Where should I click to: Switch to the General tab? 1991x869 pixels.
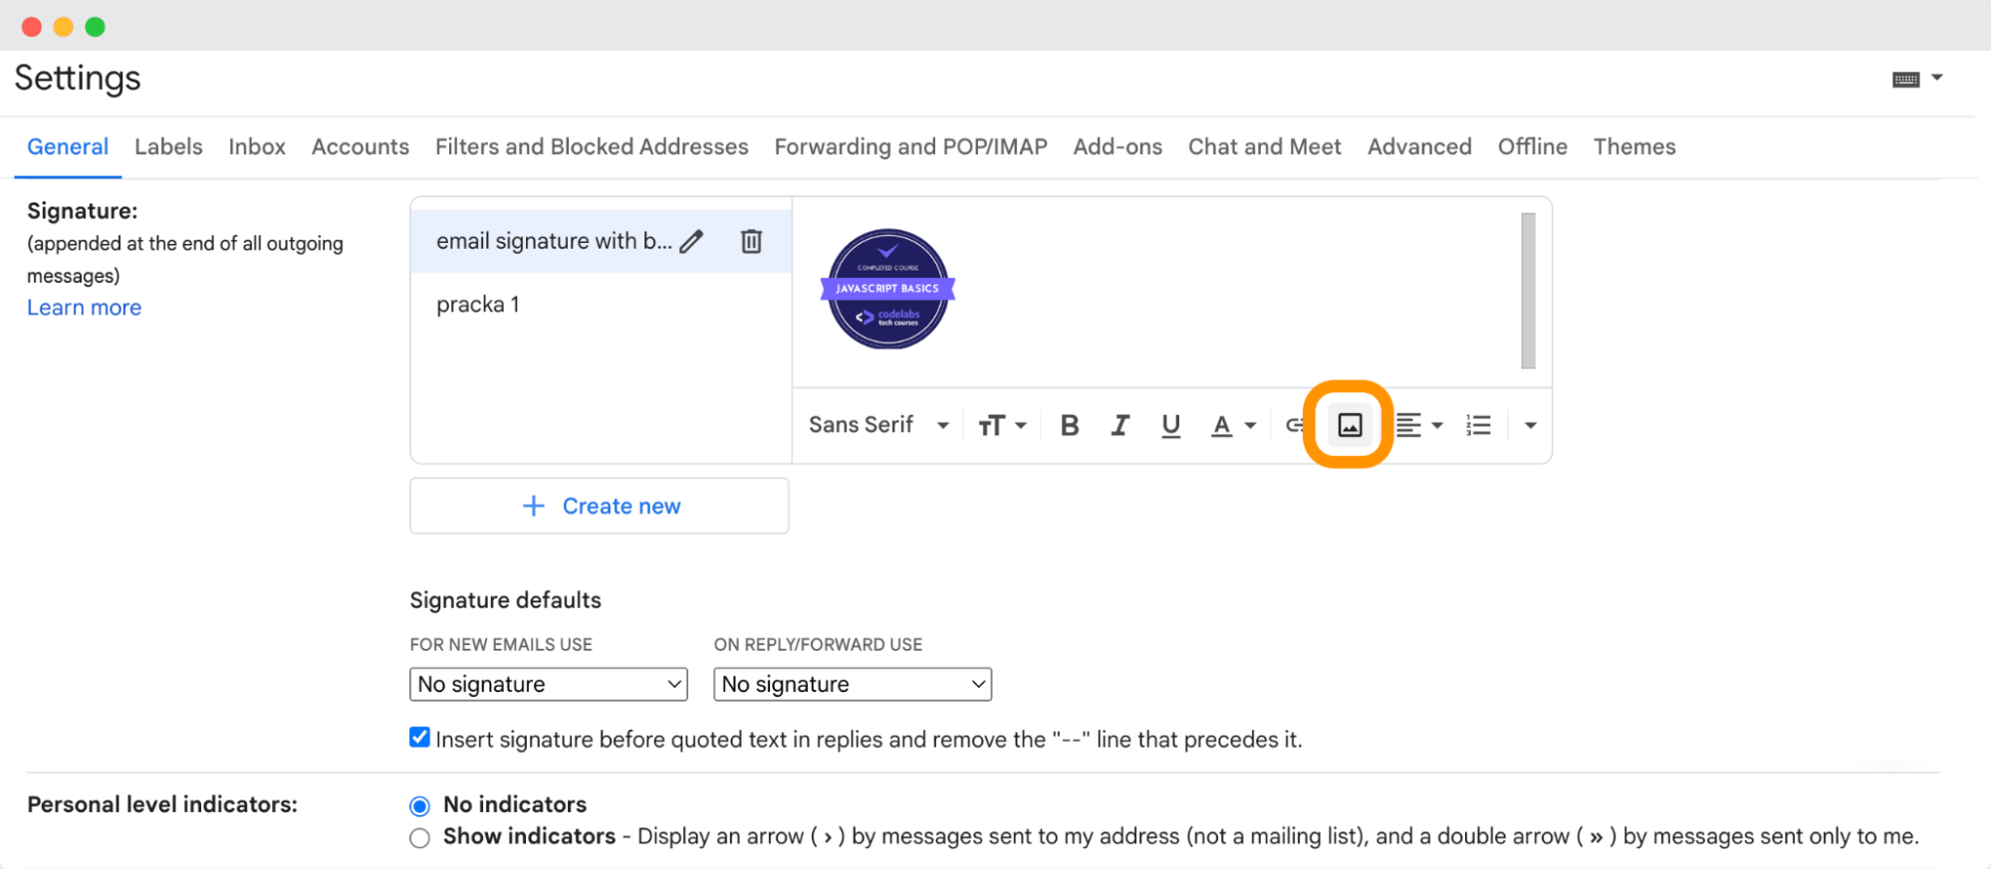(68, 146)
